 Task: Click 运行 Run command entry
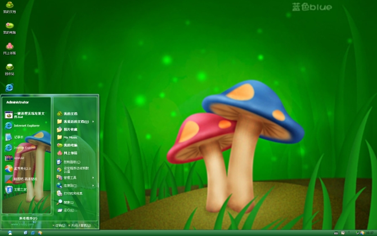coord(68,210)
